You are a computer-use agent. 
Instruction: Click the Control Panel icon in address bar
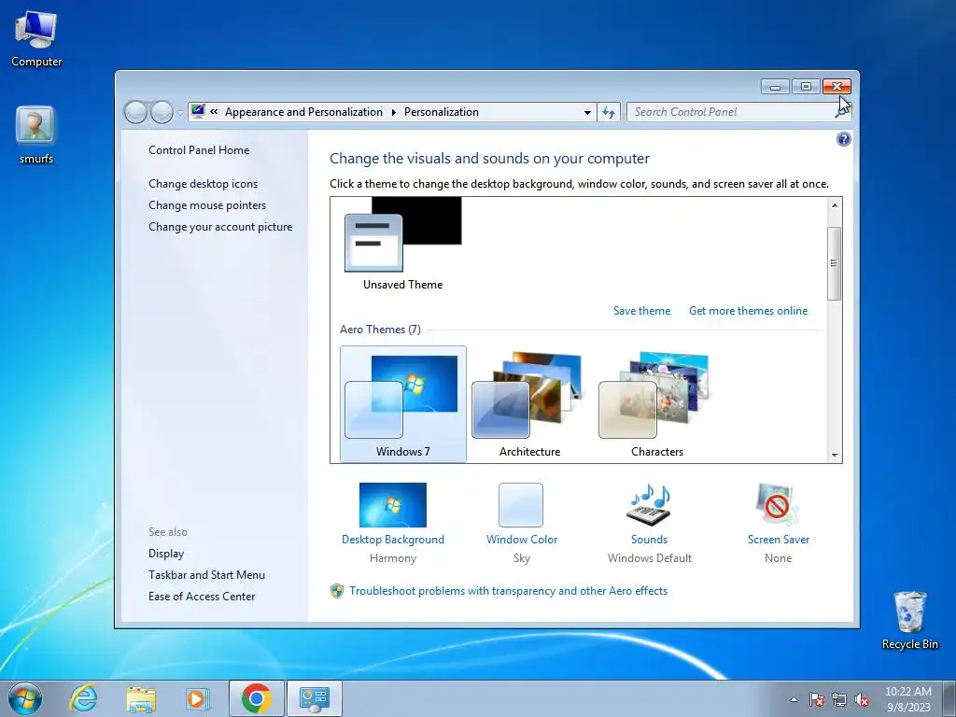[x=198, y=111]
